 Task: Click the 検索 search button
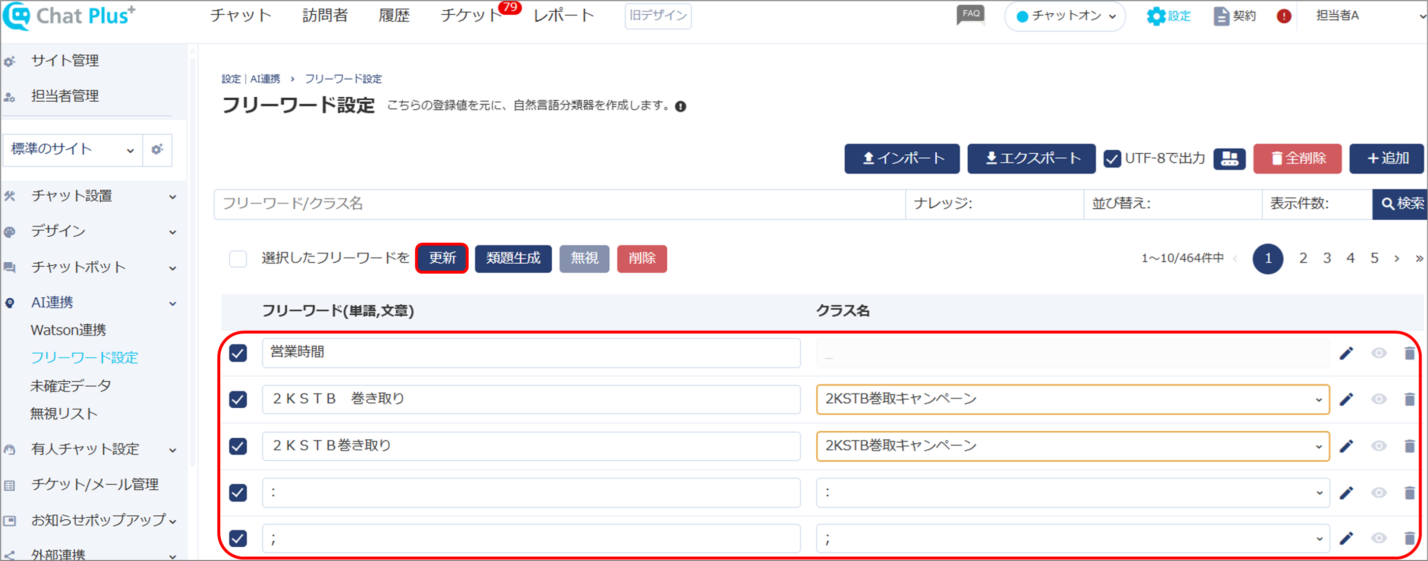(x=1400, y=204)
